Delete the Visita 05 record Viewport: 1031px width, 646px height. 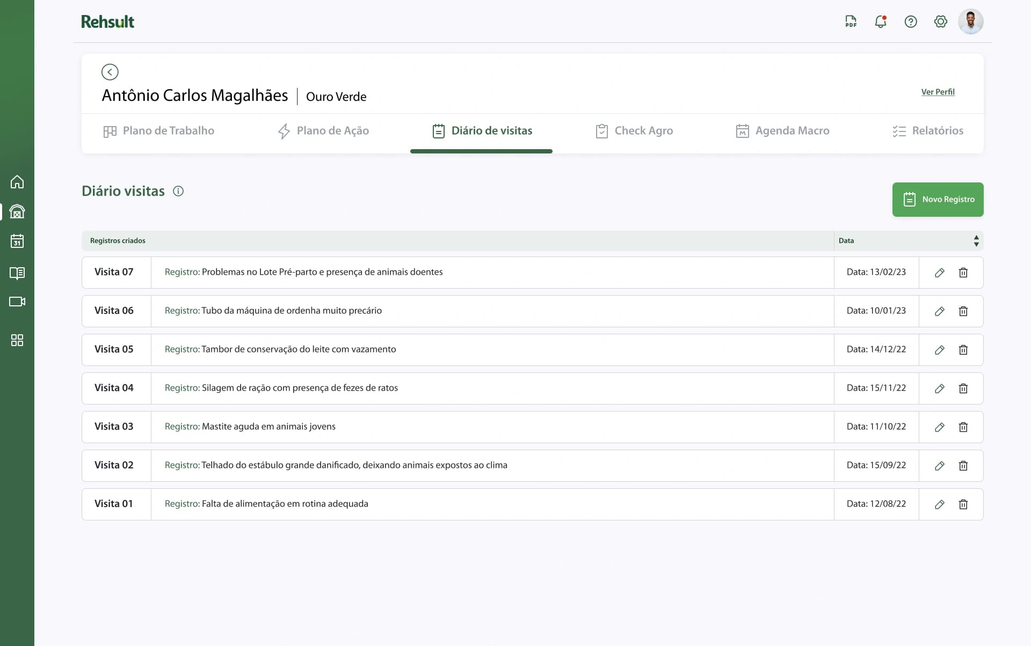point(963,350)
